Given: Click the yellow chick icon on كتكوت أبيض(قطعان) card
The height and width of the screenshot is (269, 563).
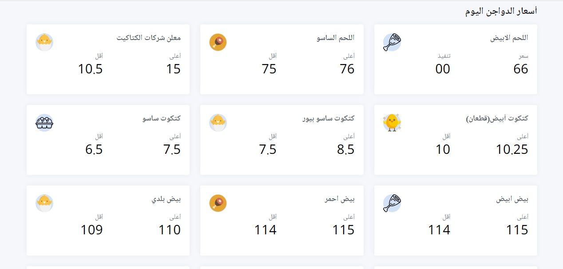Looking at the screenshot, I should pyautogui.click(x=393, y=123).
